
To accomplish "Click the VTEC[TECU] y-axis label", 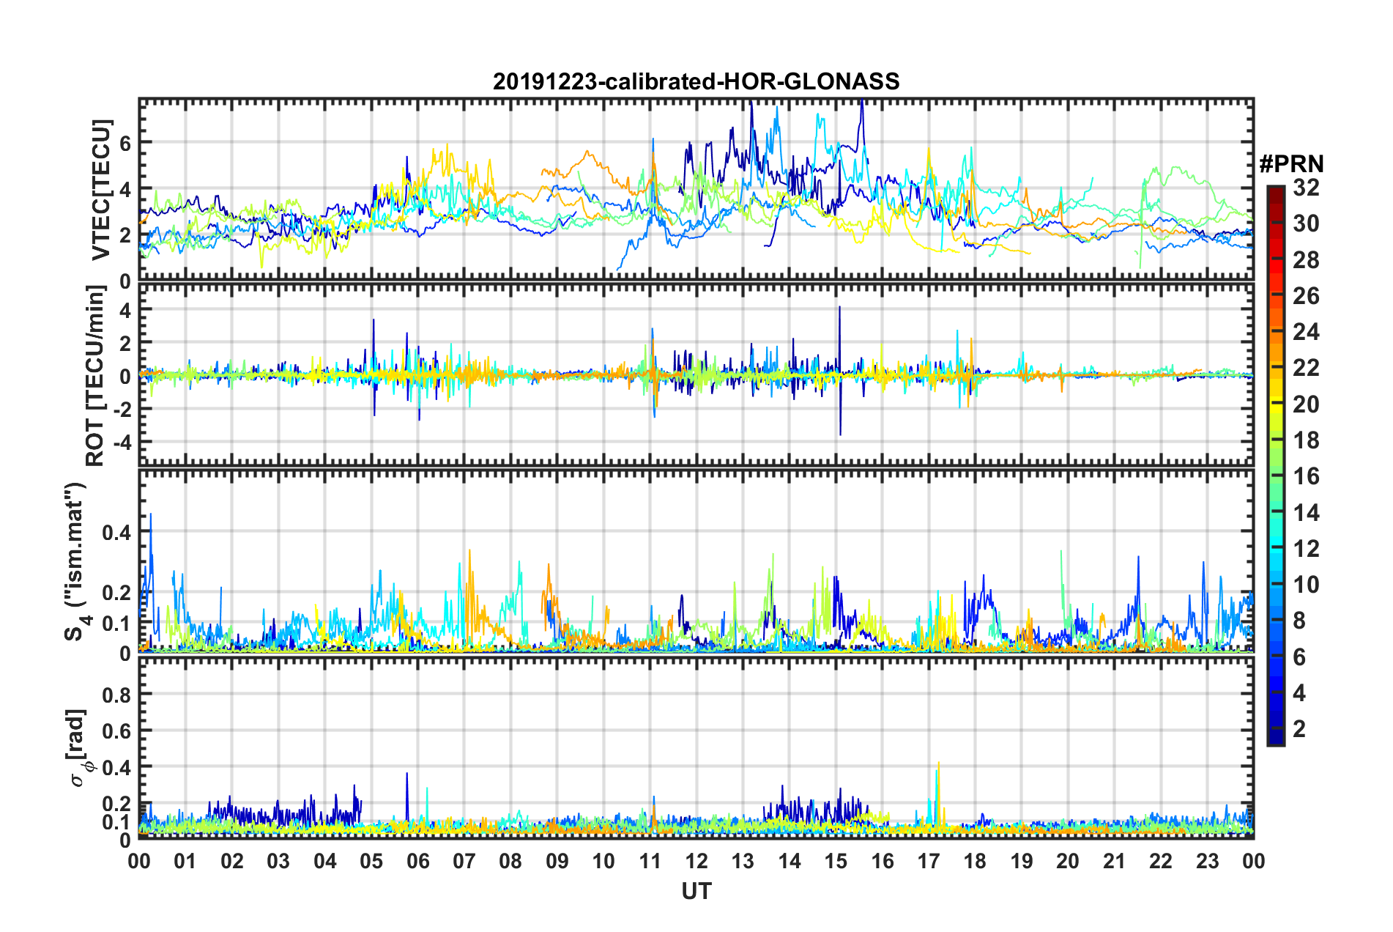I will (101, 191).
